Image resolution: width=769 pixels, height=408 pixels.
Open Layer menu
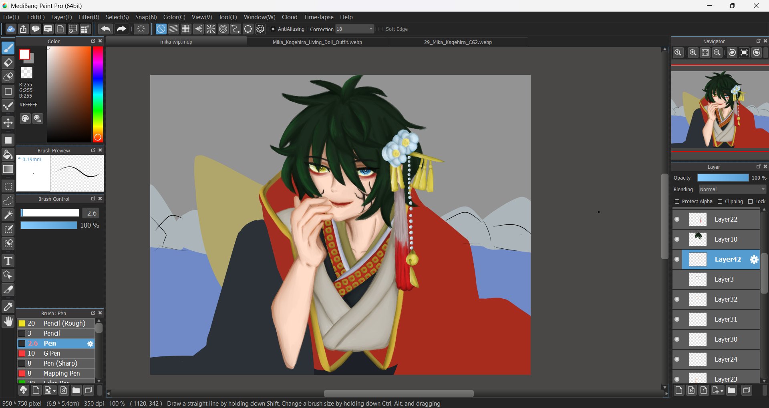coord(62,17)
